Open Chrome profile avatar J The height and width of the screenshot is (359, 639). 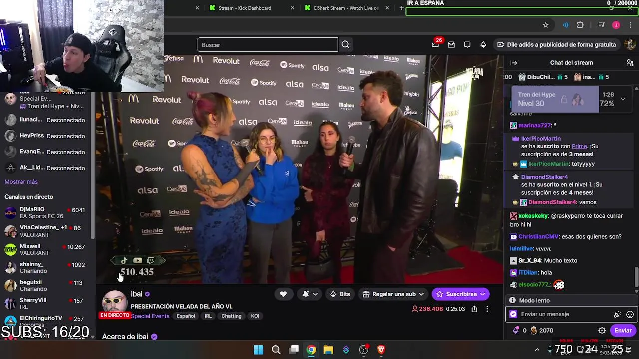click(x=616, y=25)
